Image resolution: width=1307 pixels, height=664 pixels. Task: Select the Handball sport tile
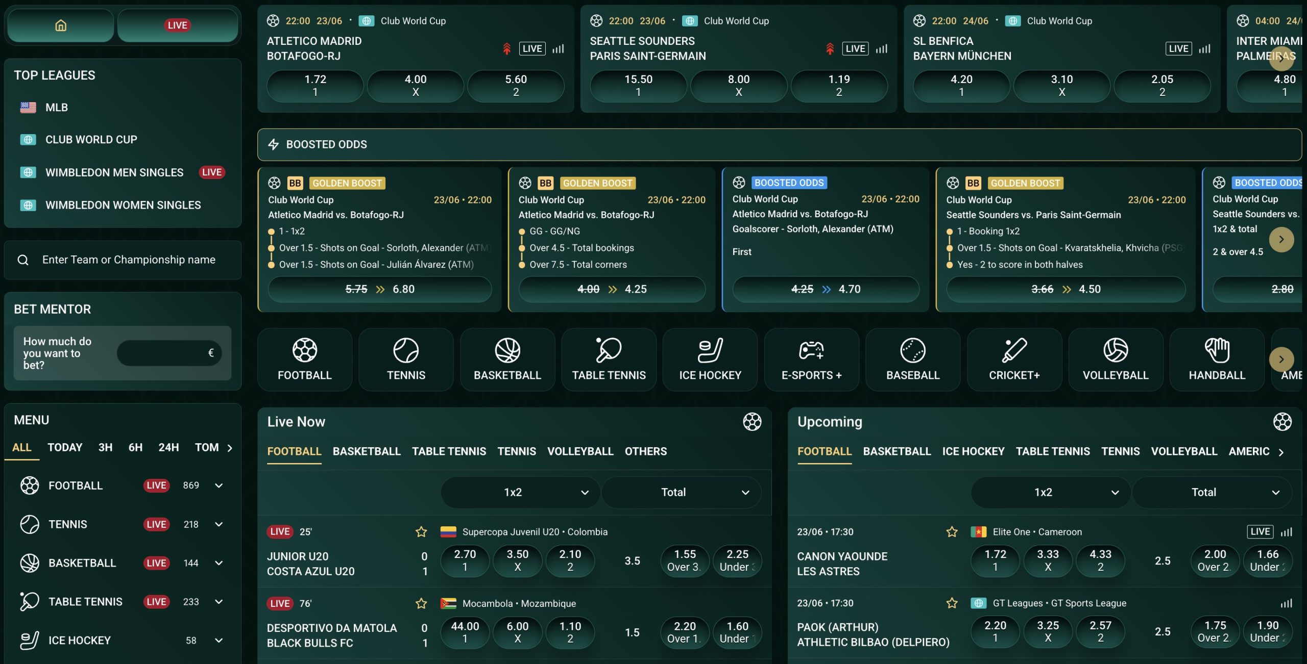[x=1217, y=360]
